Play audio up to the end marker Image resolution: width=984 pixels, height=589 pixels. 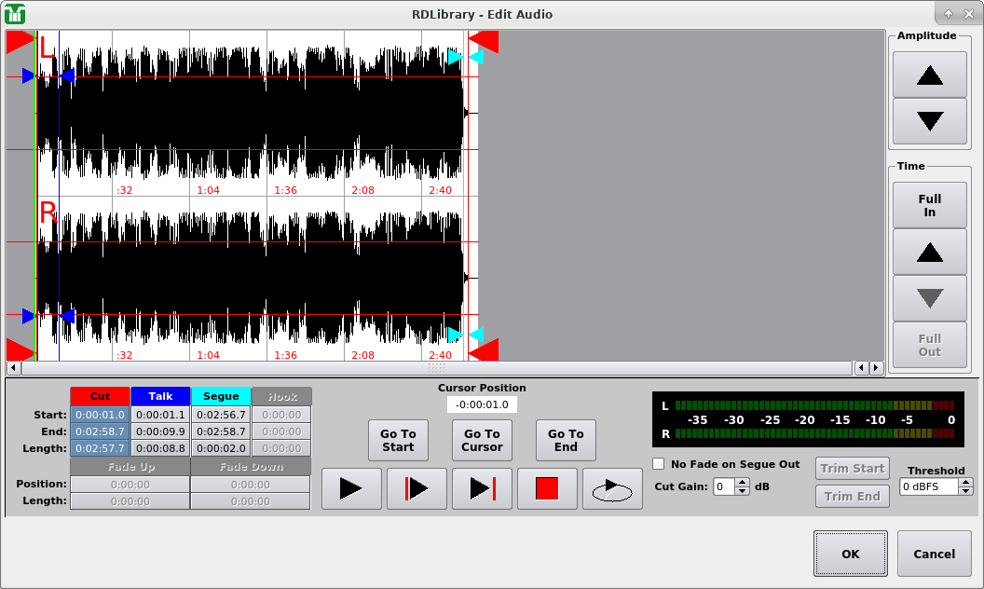[x=482, y=488]
